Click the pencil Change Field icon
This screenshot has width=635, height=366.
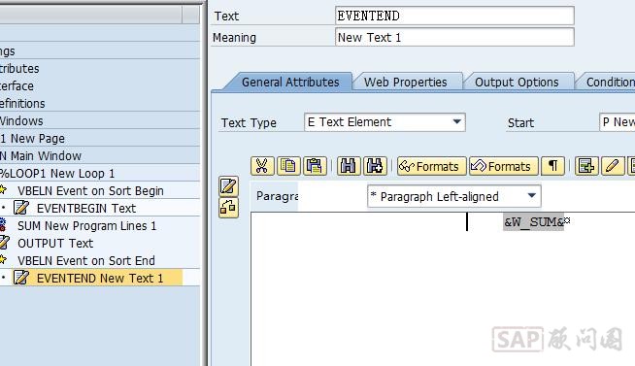[613, 166]
